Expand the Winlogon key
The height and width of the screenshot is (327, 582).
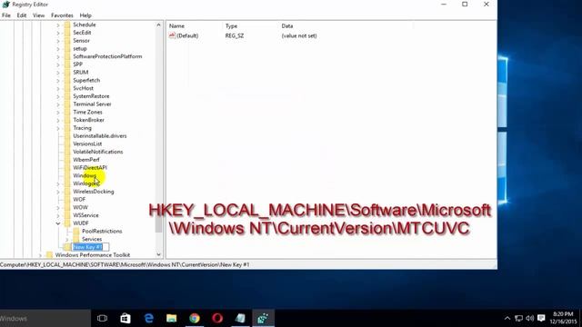[x=58, y=183]
